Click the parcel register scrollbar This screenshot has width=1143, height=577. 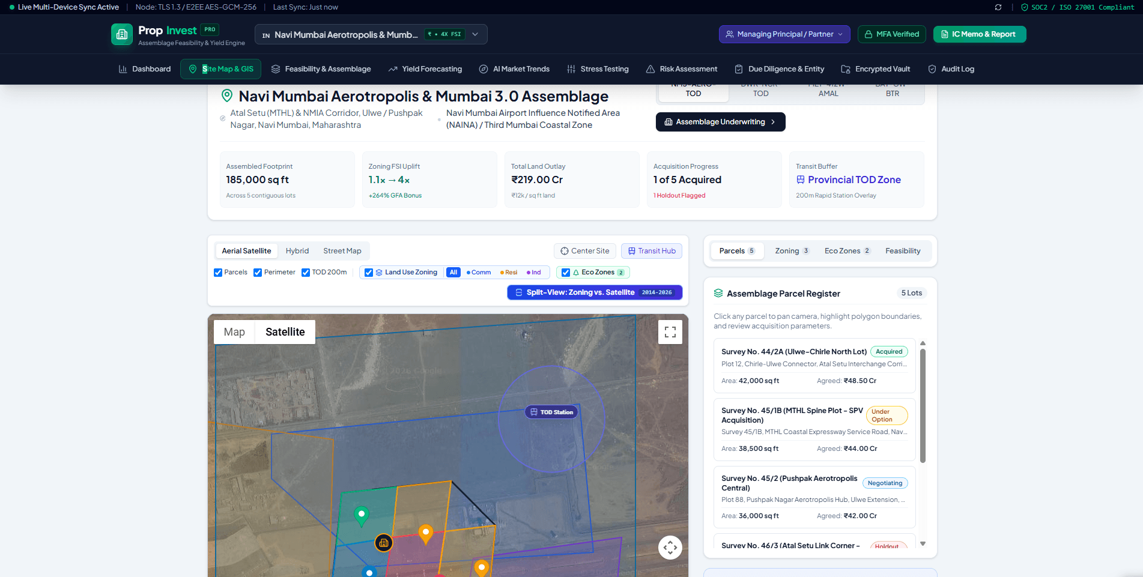pos(923,406)
